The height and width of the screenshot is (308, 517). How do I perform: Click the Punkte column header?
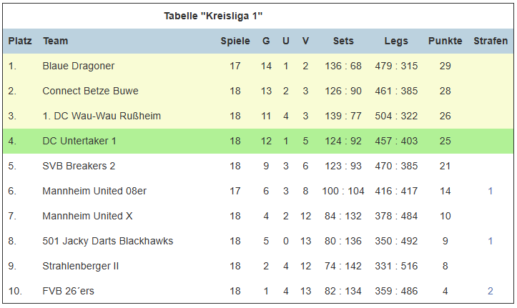[445, 41]
